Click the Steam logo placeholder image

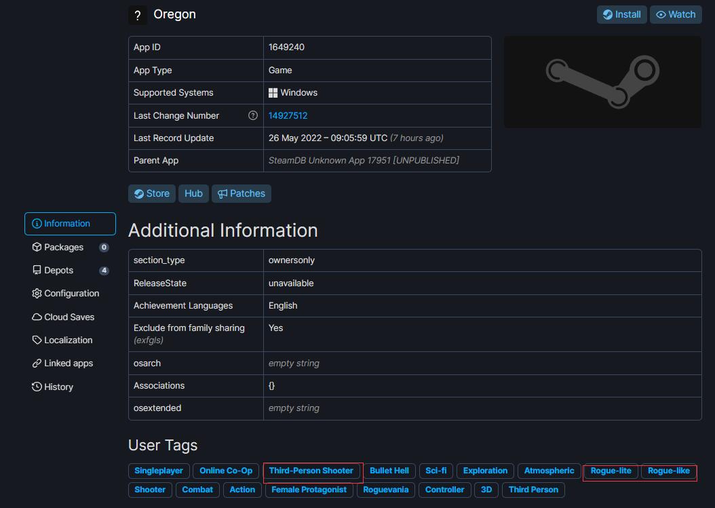pos(602,82)
